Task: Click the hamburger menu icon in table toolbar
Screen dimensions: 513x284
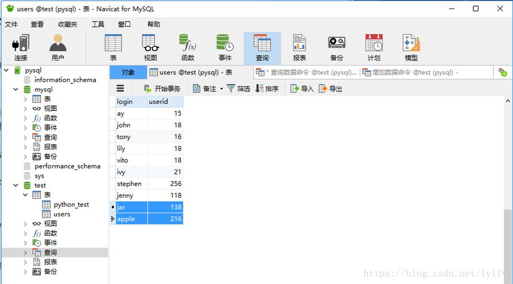Action: point(120,89)
